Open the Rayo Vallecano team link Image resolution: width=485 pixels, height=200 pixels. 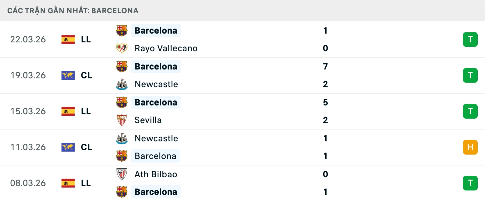click(x=166, y=48)
